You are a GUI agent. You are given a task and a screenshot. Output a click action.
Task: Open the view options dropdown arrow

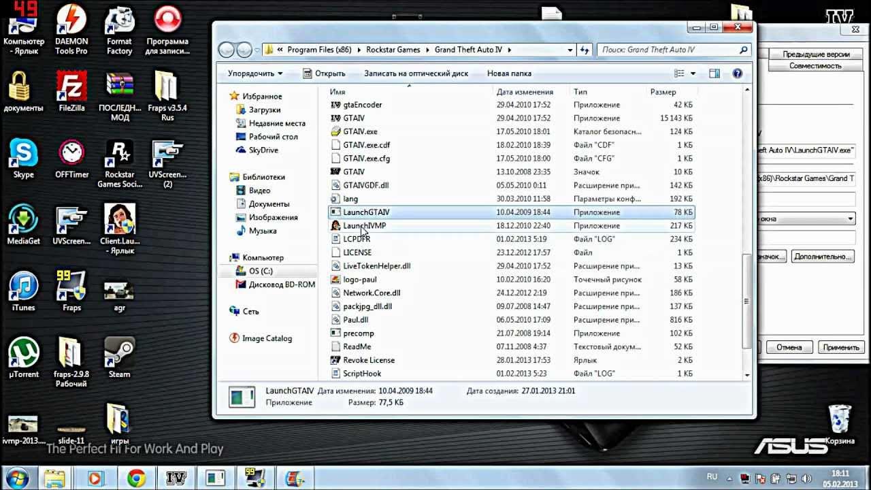pos(693,73)
